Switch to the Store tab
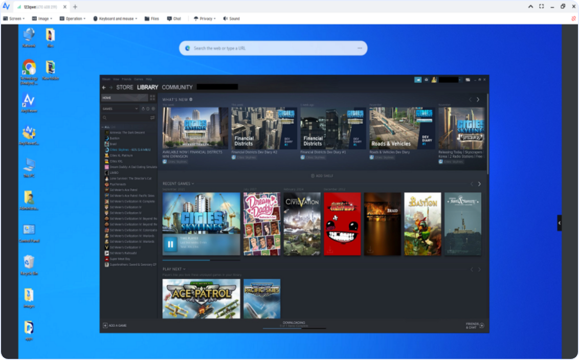The height and width of the screenshot is (360, 579). click(x=124, y=87)
